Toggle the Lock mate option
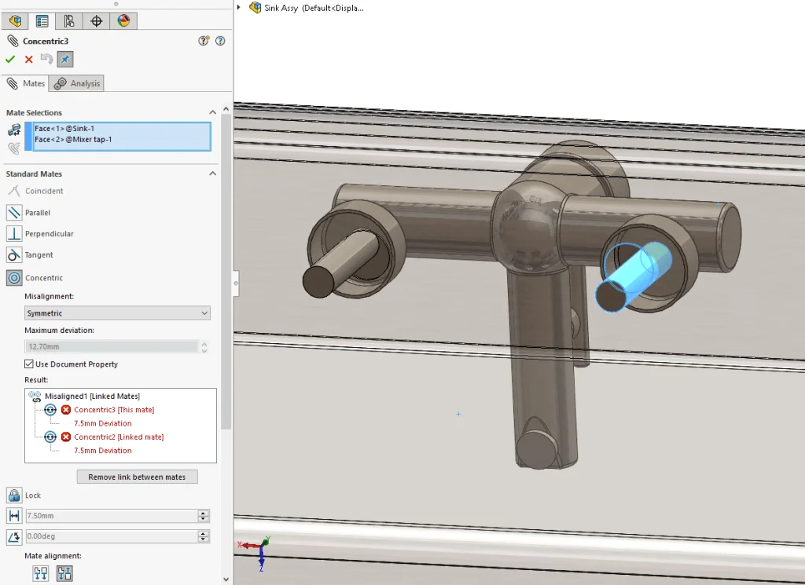Viewport: 805px width, 585px height. pos(14,495)
